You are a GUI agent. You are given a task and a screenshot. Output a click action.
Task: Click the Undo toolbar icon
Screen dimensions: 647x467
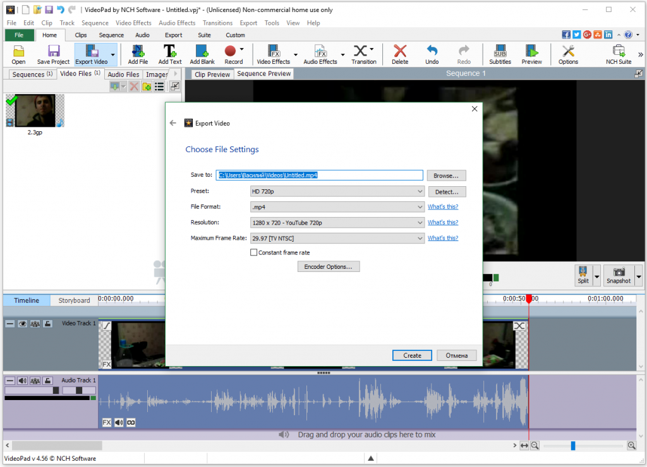pyautogui.click(x=432, y=54)
